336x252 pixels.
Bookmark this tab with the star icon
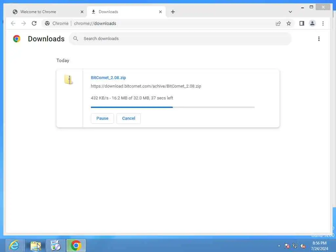(x=289, y=23)
